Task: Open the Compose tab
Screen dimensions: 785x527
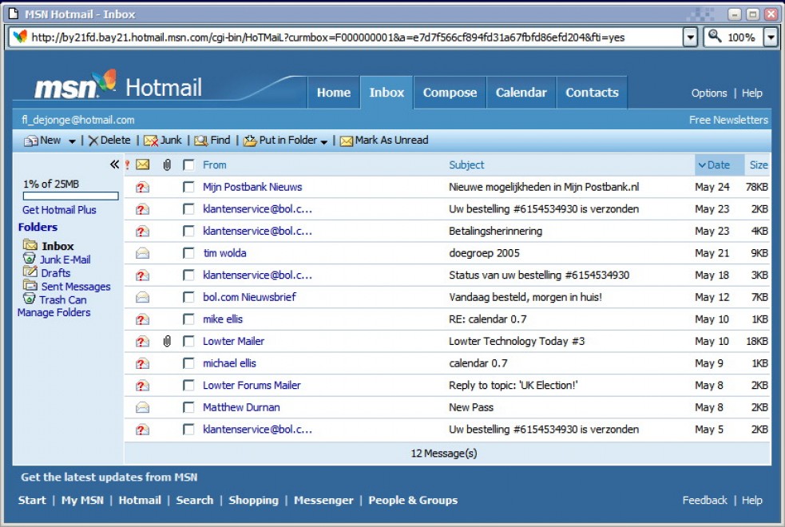Action: [450, 93]
